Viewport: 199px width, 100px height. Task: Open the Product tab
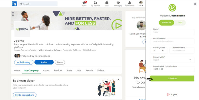click(x=58, y=70)
